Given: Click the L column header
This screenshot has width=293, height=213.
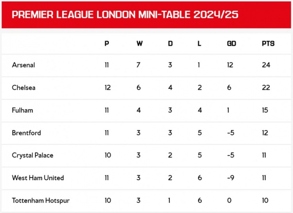Looking at the screenshot, I should (199, 44).
